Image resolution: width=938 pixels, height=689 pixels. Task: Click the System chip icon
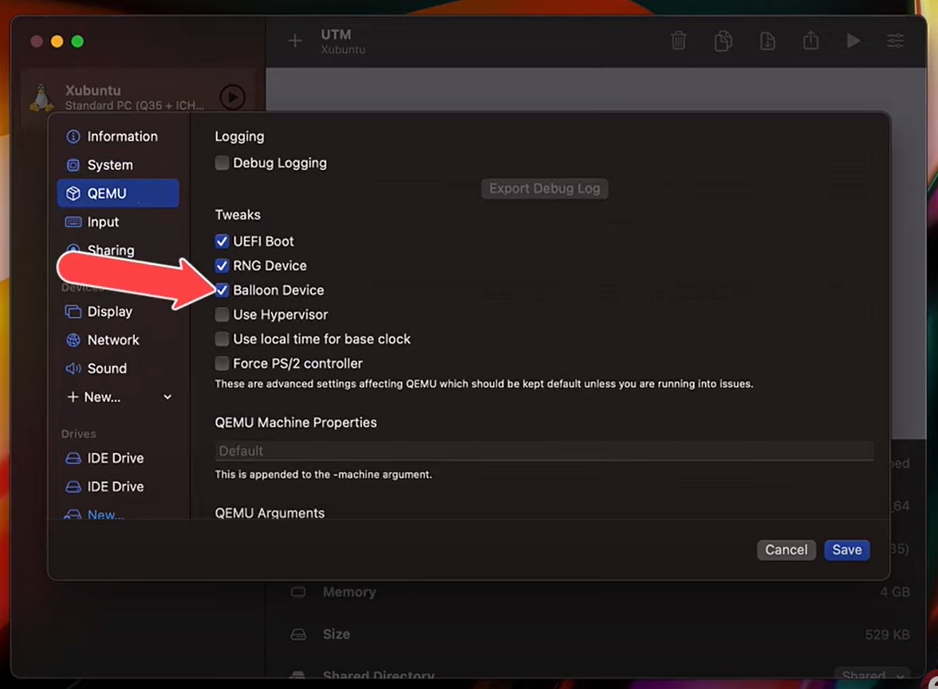coord(73,165)
